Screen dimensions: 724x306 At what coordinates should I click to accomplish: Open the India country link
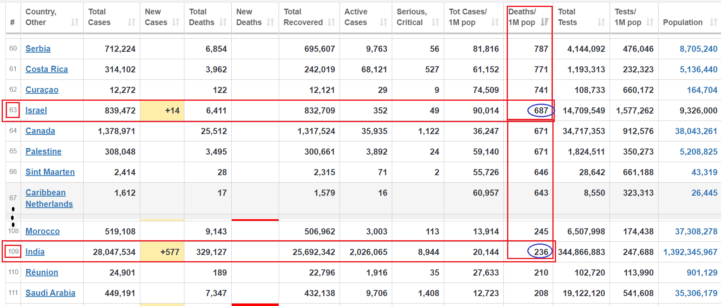tap(35, 252)
